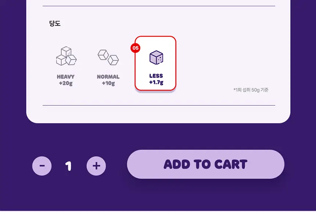Click the divider line above 당도 heading

tap(159, 6)
